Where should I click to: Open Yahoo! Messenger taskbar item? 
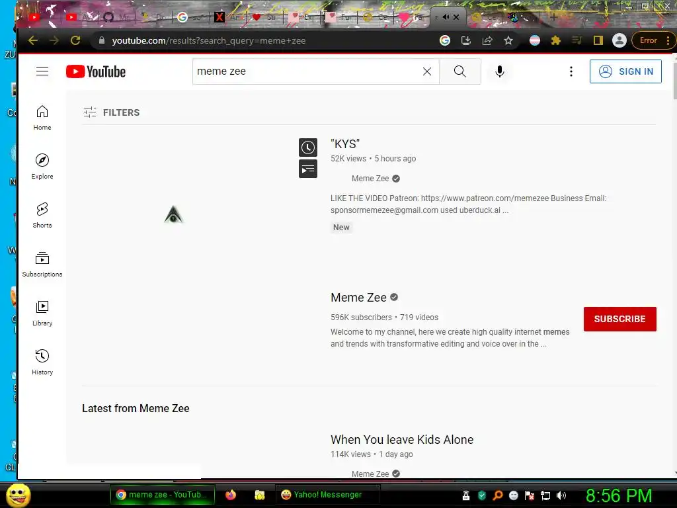pyautogui.click(x=328, y=495)
